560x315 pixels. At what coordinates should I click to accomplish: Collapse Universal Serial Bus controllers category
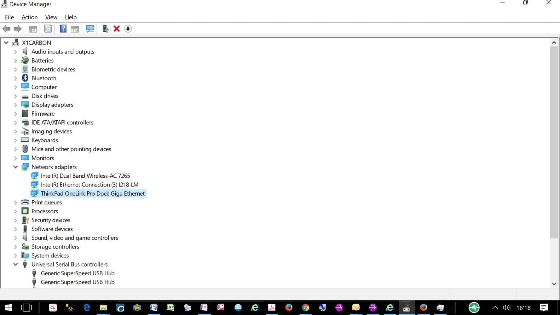click(15, 264)
